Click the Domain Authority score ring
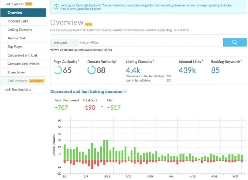 (92, 70)
